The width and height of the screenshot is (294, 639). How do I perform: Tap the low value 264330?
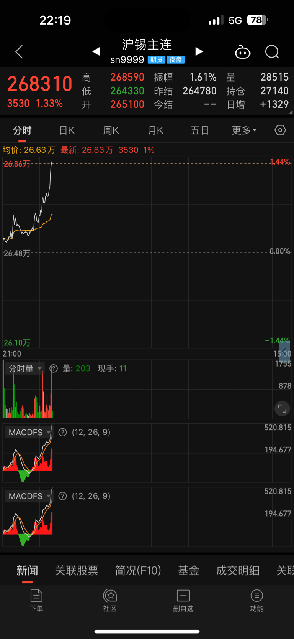pyautogui.click(x=127, y=91)
